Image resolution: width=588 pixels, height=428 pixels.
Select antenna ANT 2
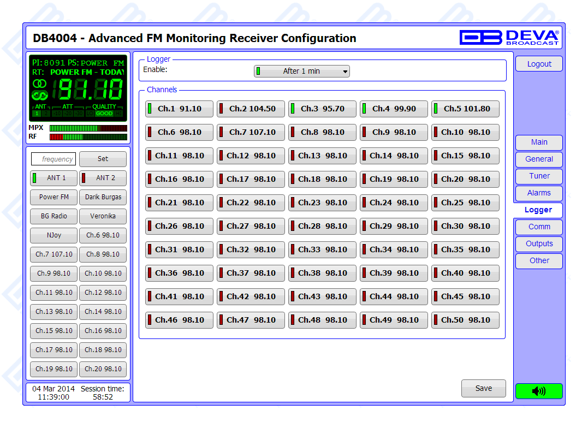pyautogui.click(x=103, y=178)
